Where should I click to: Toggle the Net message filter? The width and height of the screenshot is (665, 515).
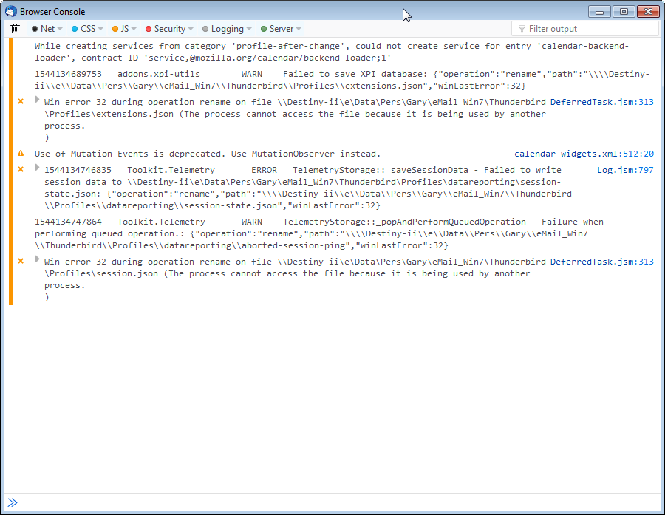(43, 29)
